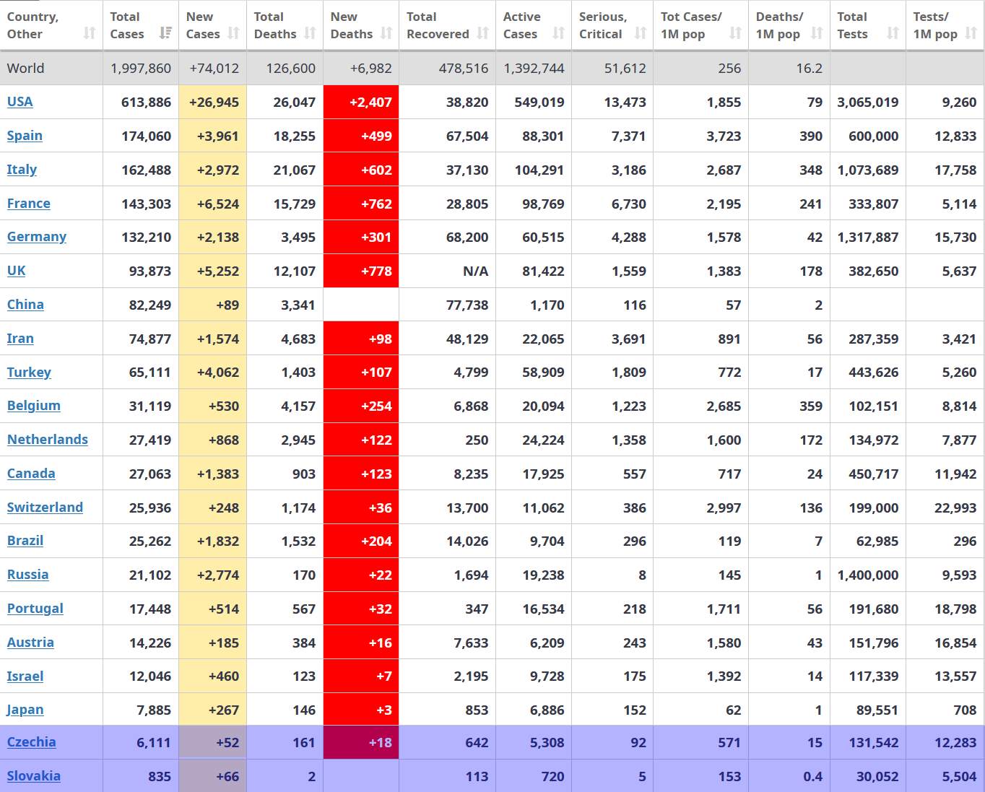
Task: Click the World total cases cell
Action: 141,69
